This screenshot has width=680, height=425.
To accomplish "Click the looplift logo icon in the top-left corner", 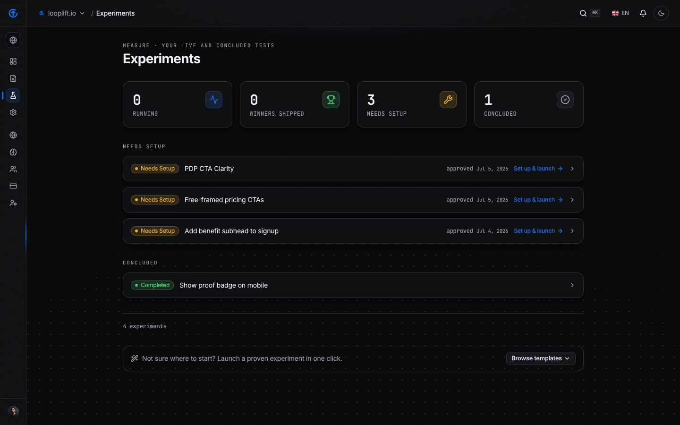I will click(13, 13).
